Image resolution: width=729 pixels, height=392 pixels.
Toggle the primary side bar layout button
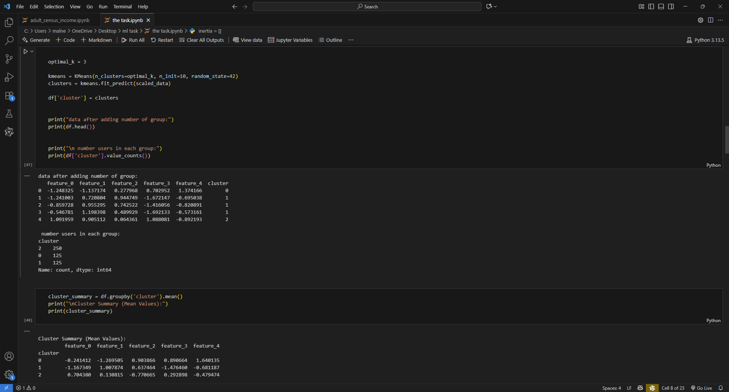[x=651, y=6]
